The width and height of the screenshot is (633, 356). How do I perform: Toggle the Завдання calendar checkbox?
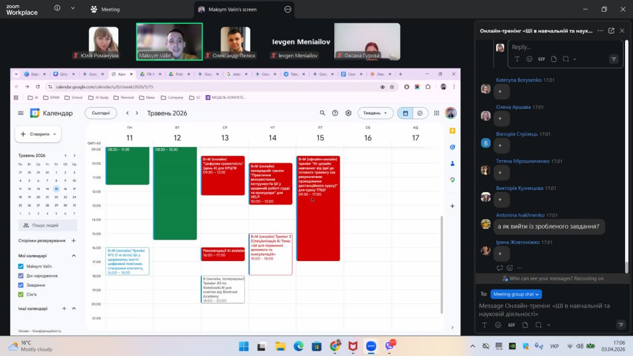coord(21,285)
